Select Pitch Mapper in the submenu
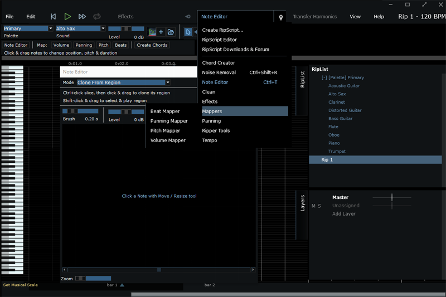 pos(165,131)
